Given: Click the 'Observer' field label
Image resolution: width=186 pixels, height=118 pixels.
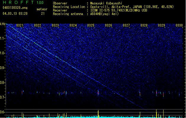Looking at the screenshot, I should (60, 3).
